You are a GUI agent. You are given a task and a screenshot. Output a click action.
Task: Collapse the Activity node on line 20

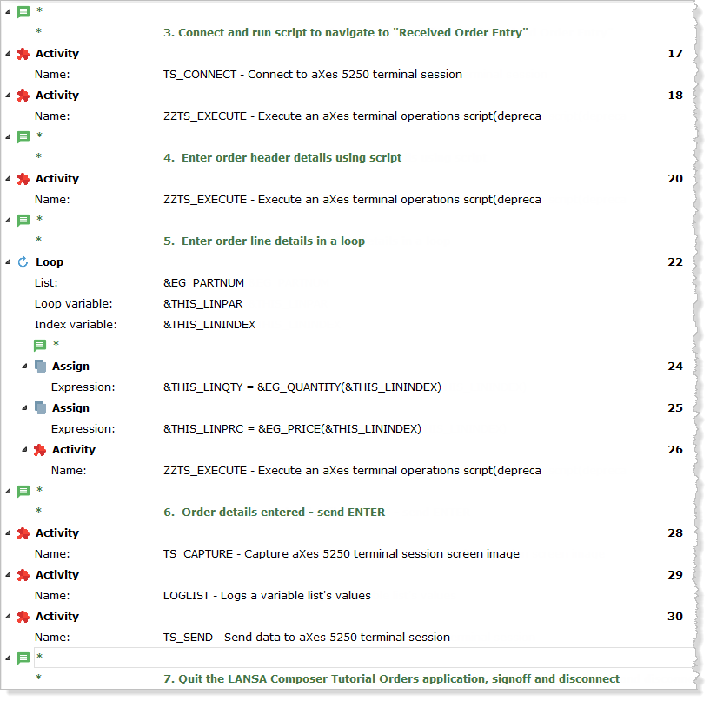point(8,178)
